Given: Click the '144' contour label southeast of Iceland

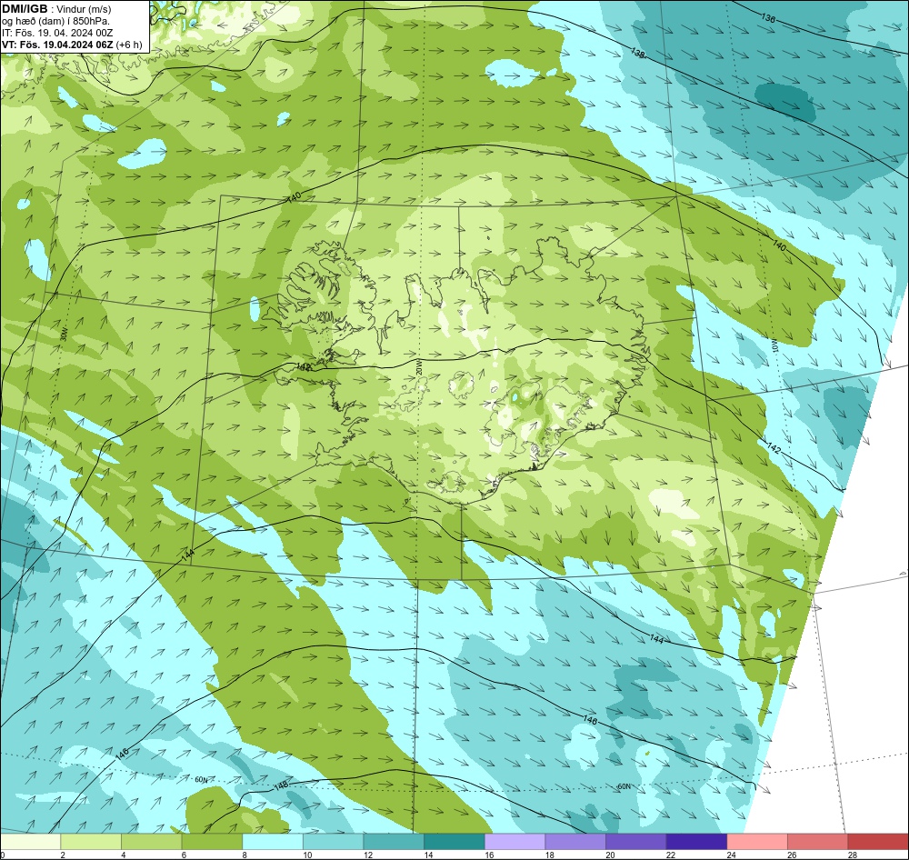Looking at the screenshot, I should pyautogui.click(x=656, y=638).
